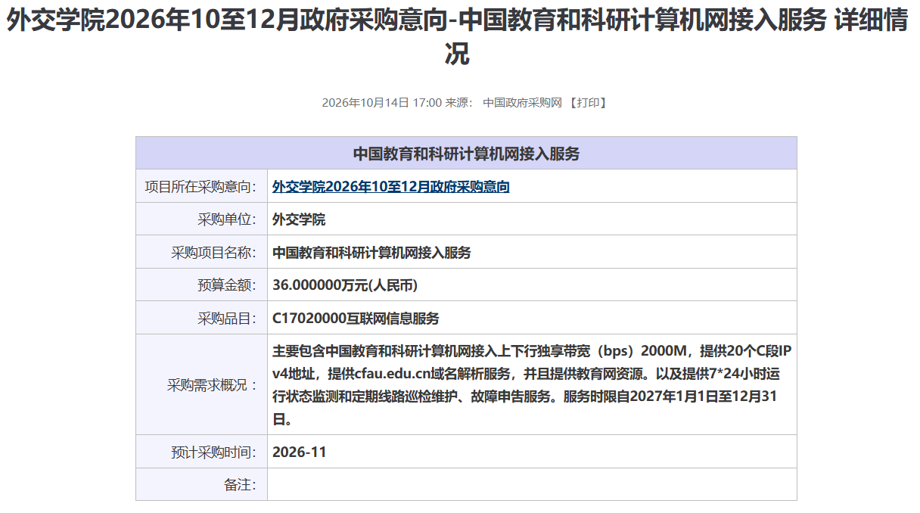
Task: Click the 项目所在采购意向 label cell
Action: pyautogui.click(x=201, y=187)
